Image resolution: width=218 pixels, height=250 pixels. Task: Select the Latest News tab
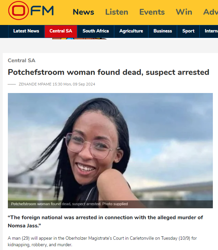[x=26, y=31]
